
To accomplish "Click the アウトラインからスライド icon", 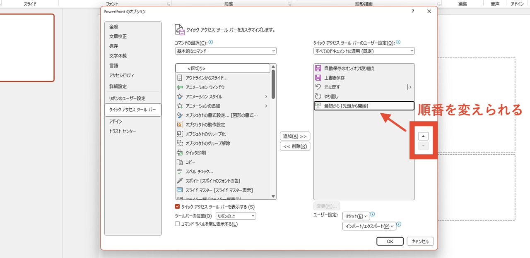I will [x=180, y=78].
